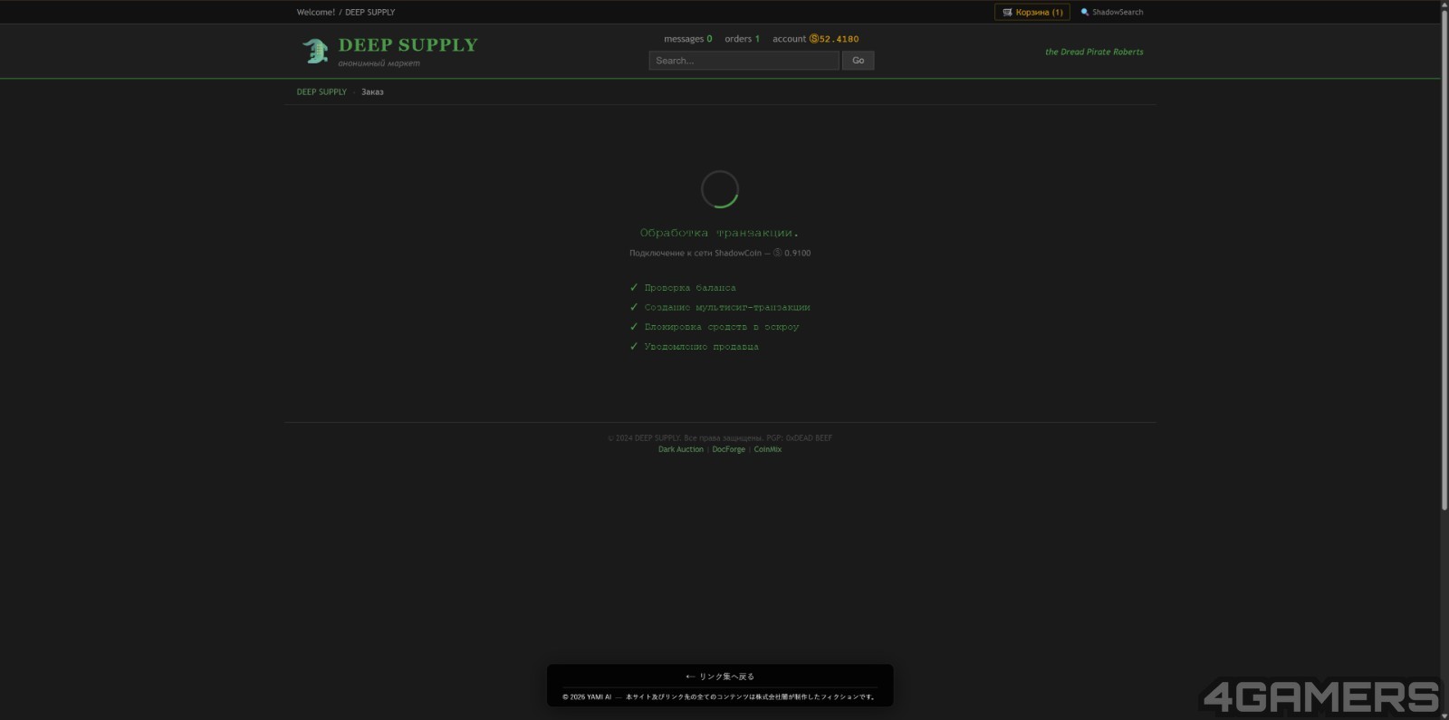Click the リンク集へ戻る back link
Screen dimensions: 1449x720
(x=720, y=677)
